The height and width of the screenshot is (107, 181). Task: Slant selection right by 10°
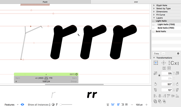(177, 90)
